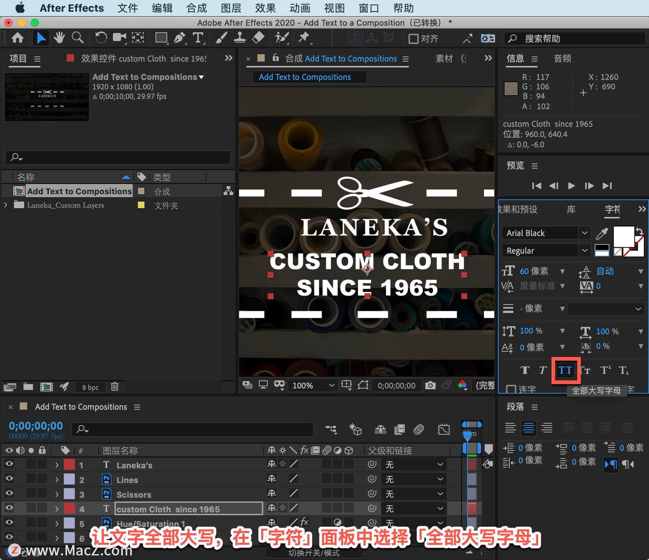Screen dimensions: 649x560
Task: Delete selected project item with trash icon
Action: click(115, 387)
